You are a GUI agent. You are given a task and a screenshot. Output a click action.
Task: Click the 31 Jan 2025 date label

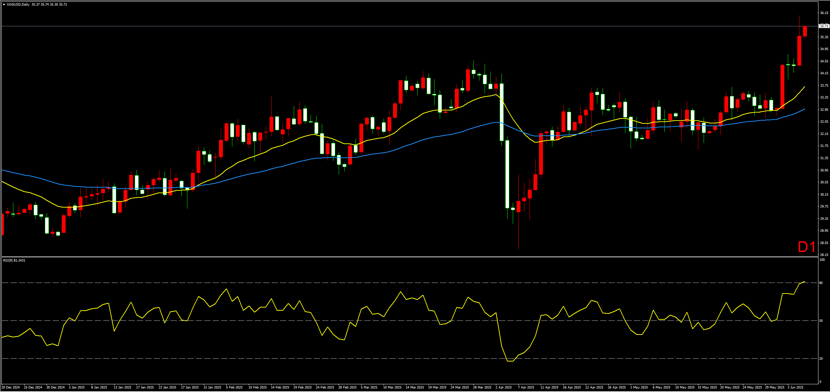click(x=212, y=387)
